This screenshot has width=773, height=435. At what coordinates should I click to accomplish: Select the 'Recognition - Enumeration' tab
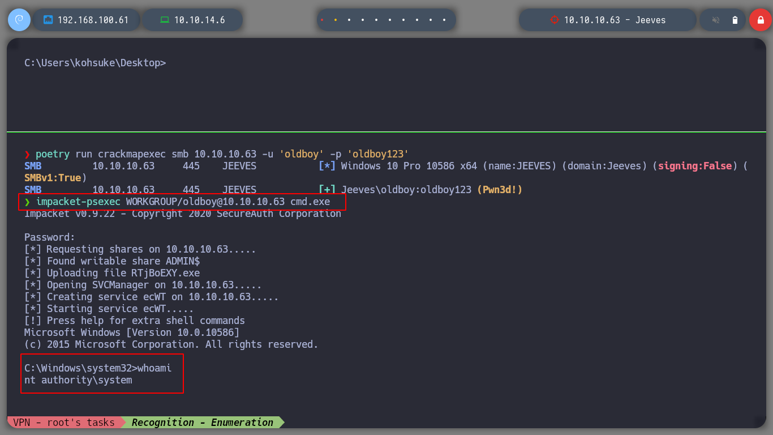[x=202, y=423]
